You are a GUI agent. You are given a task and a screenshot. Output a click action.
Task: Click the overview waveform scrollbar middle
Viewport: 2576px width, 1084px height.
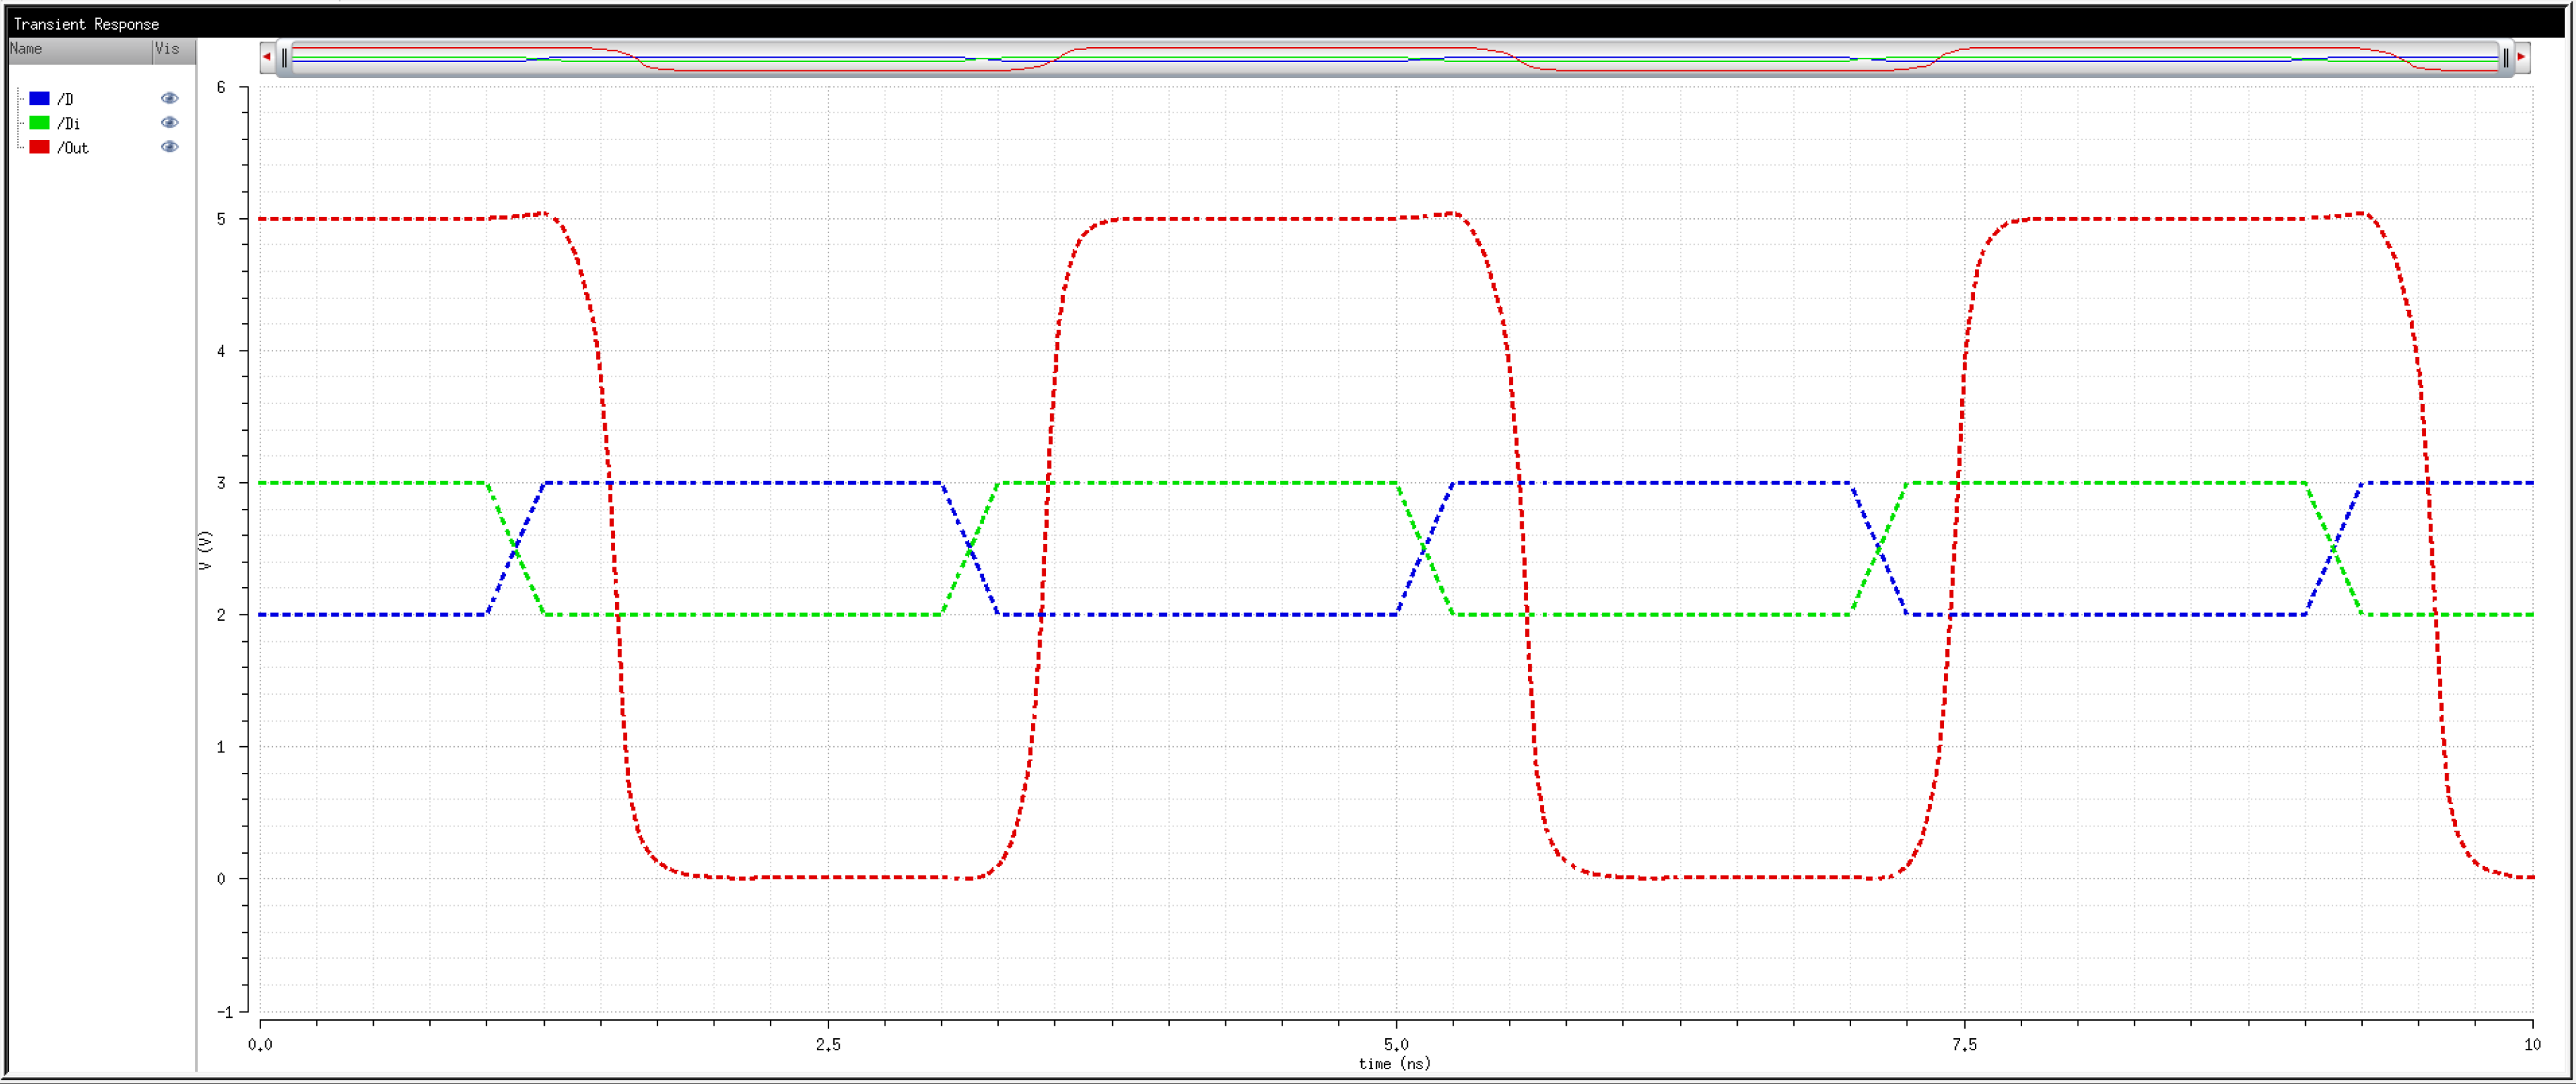[x=1394, y=58]
